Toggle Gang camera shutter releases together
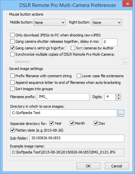This screenshot has width=135, height=174. pos(12,41)
